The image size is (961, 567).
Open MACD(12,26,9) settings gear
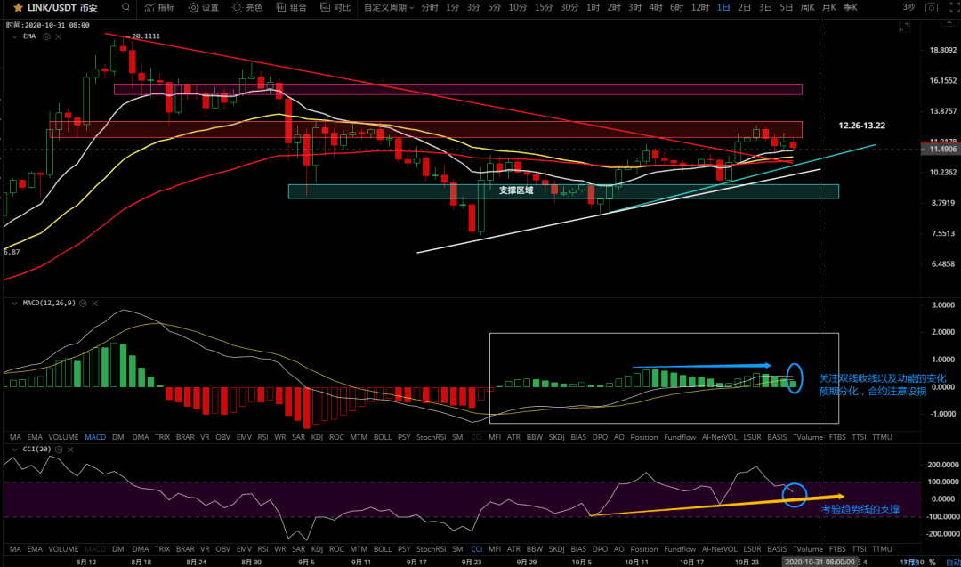pos(83,304)
